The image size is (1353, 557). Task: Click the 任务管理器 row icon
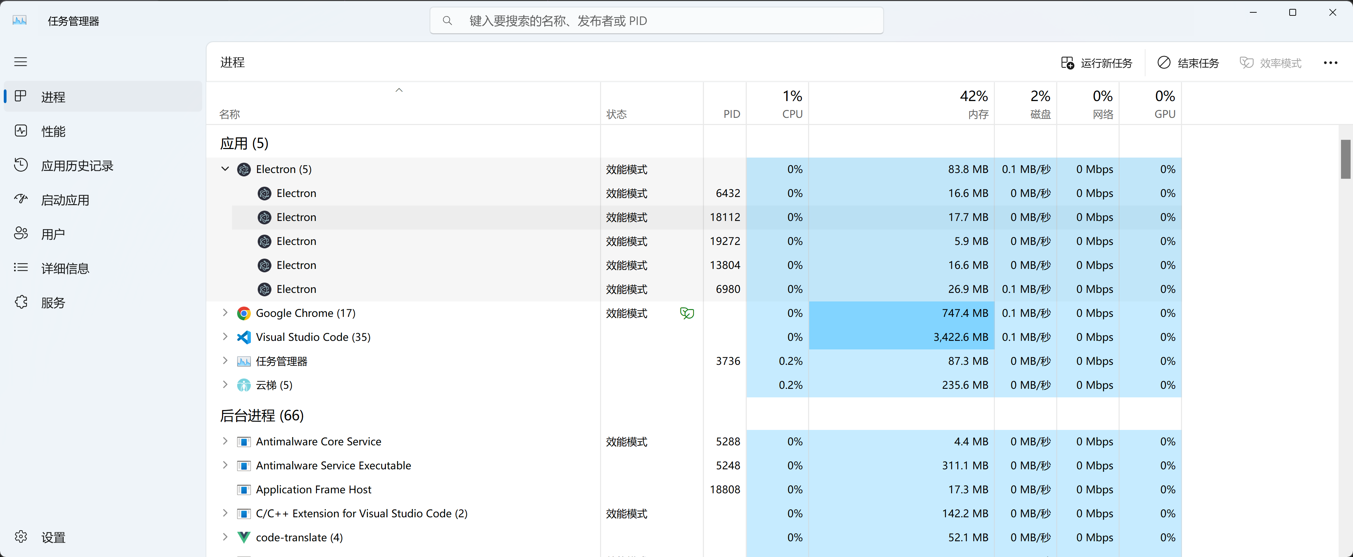(x=244, y=361)
